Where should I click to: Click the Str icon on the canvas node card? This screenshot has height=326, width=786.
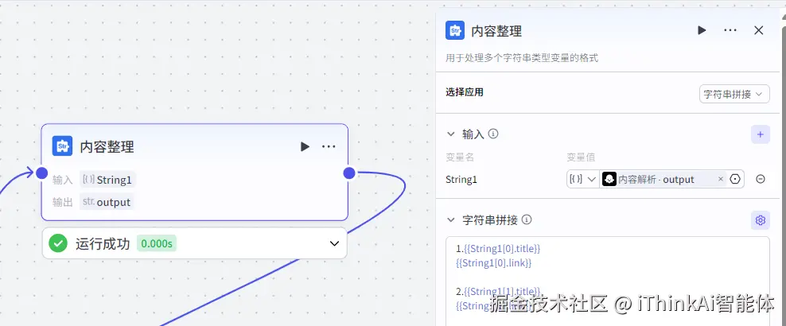62,146
